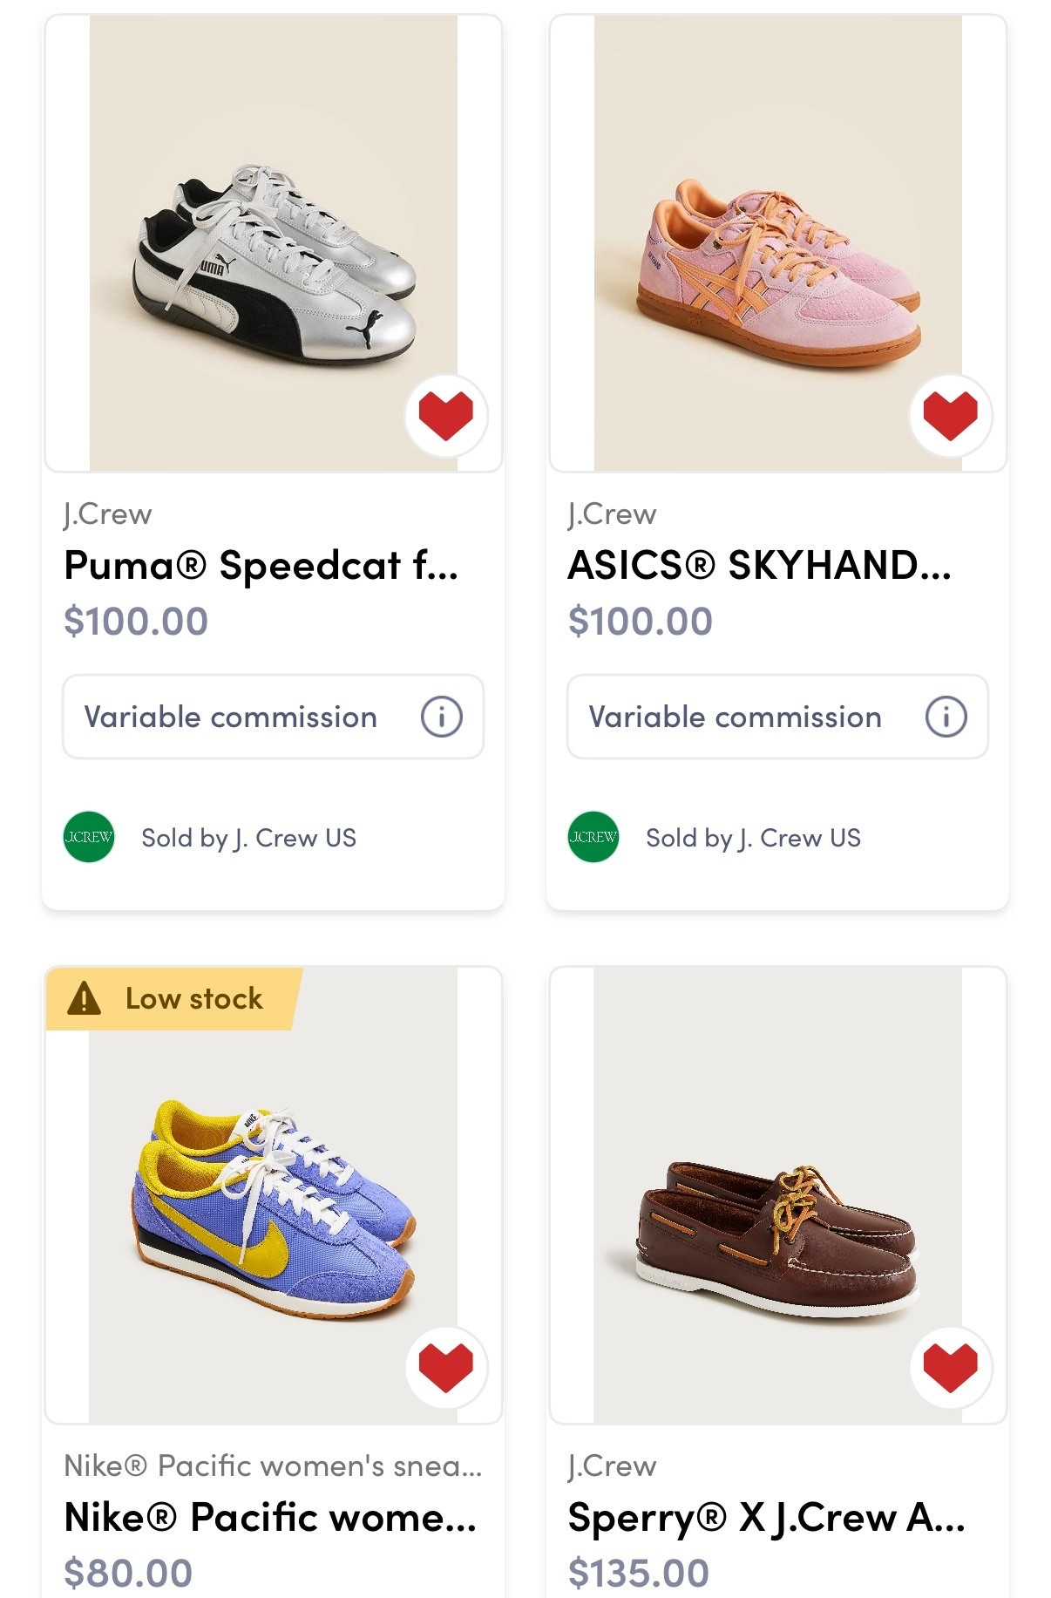
Task: Remove Nike Pacific sneaker from favorites
Action: tap(446, 1367)
